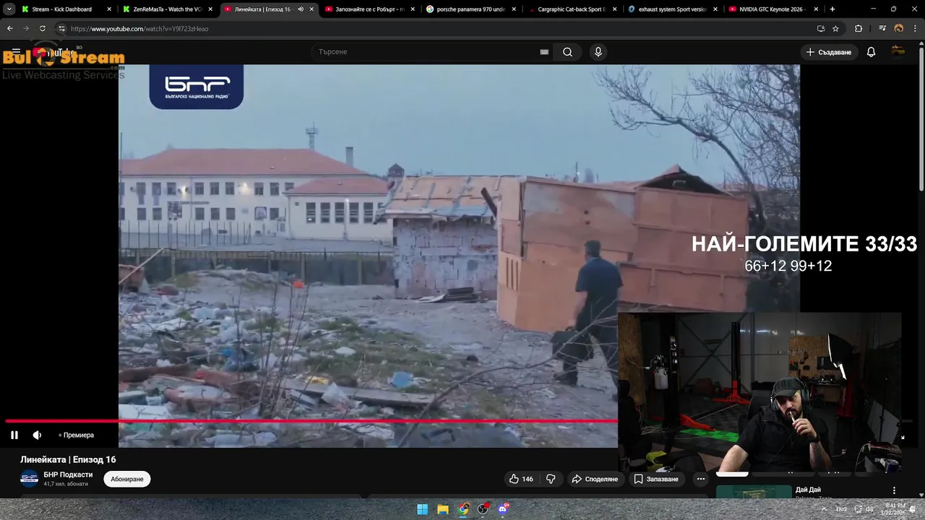The height and width of the screenshot is (520, 925).
Task: Subscribe with the Абониране button
Action: point(127,479)
